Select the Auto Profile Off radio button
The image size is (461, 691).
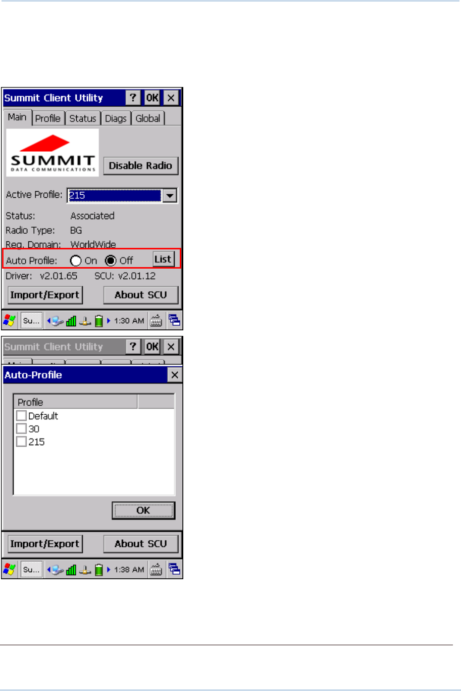pyautogui.click(x=111, y=261)
